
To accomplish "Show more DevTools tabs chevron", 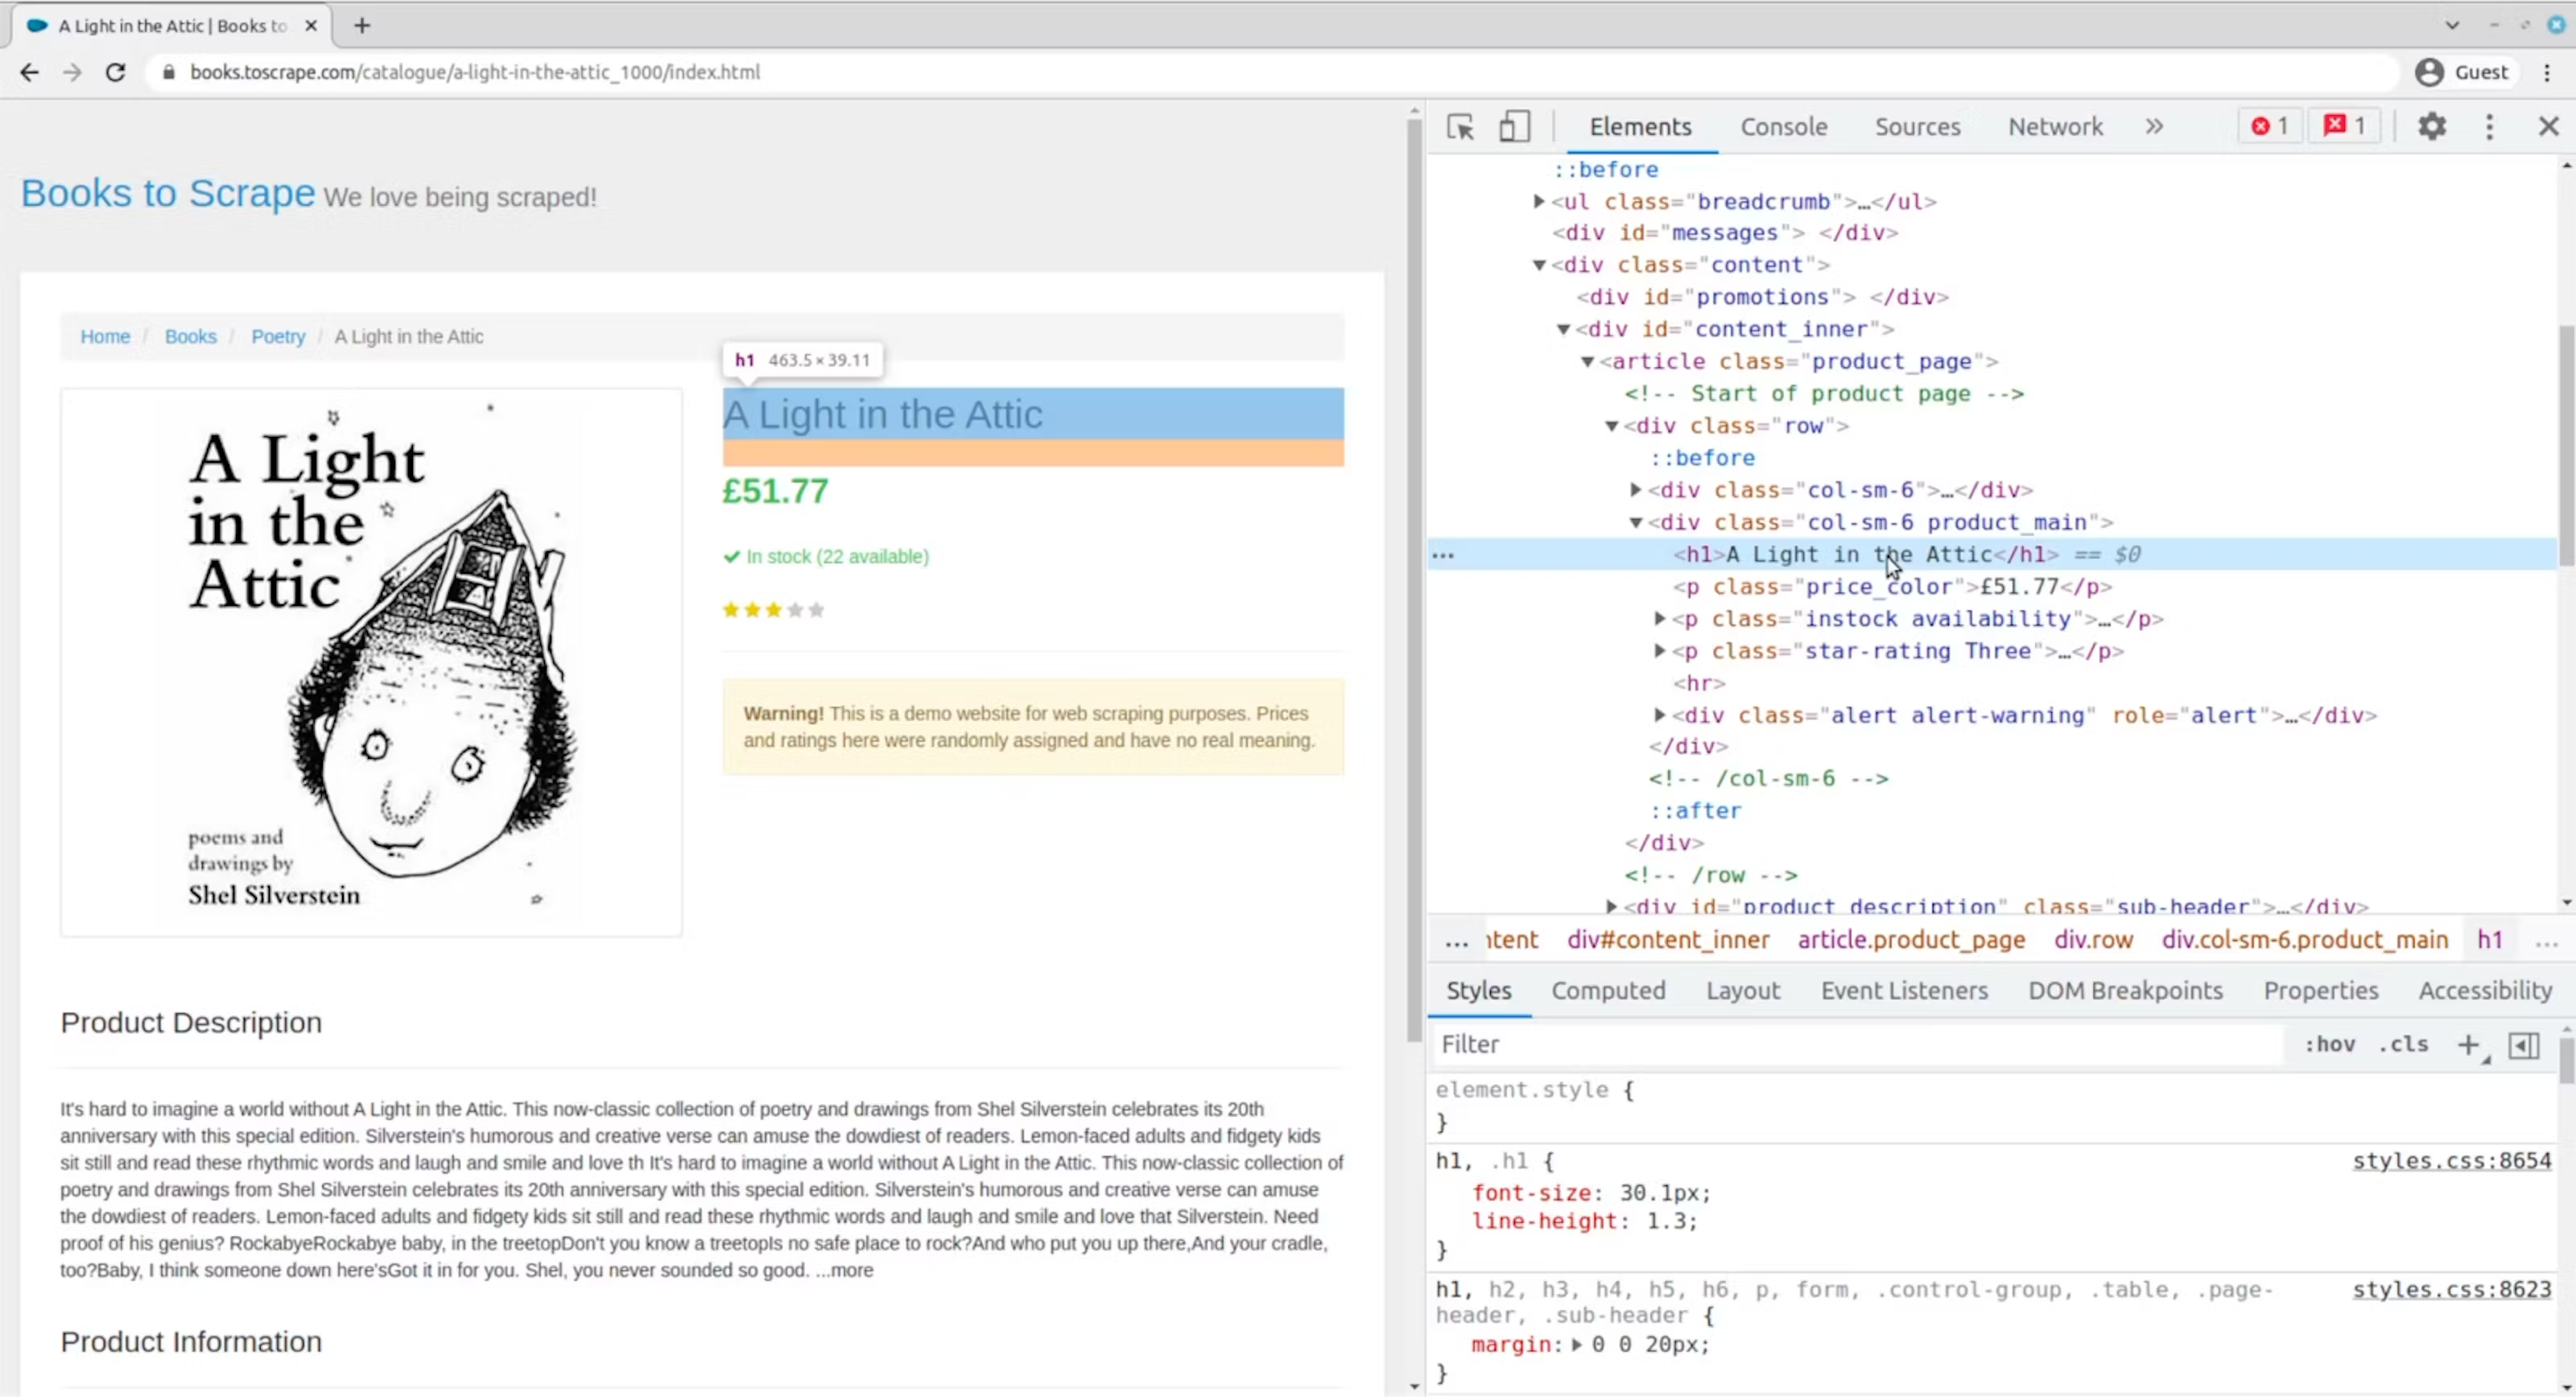I will tap(2154, 127).
